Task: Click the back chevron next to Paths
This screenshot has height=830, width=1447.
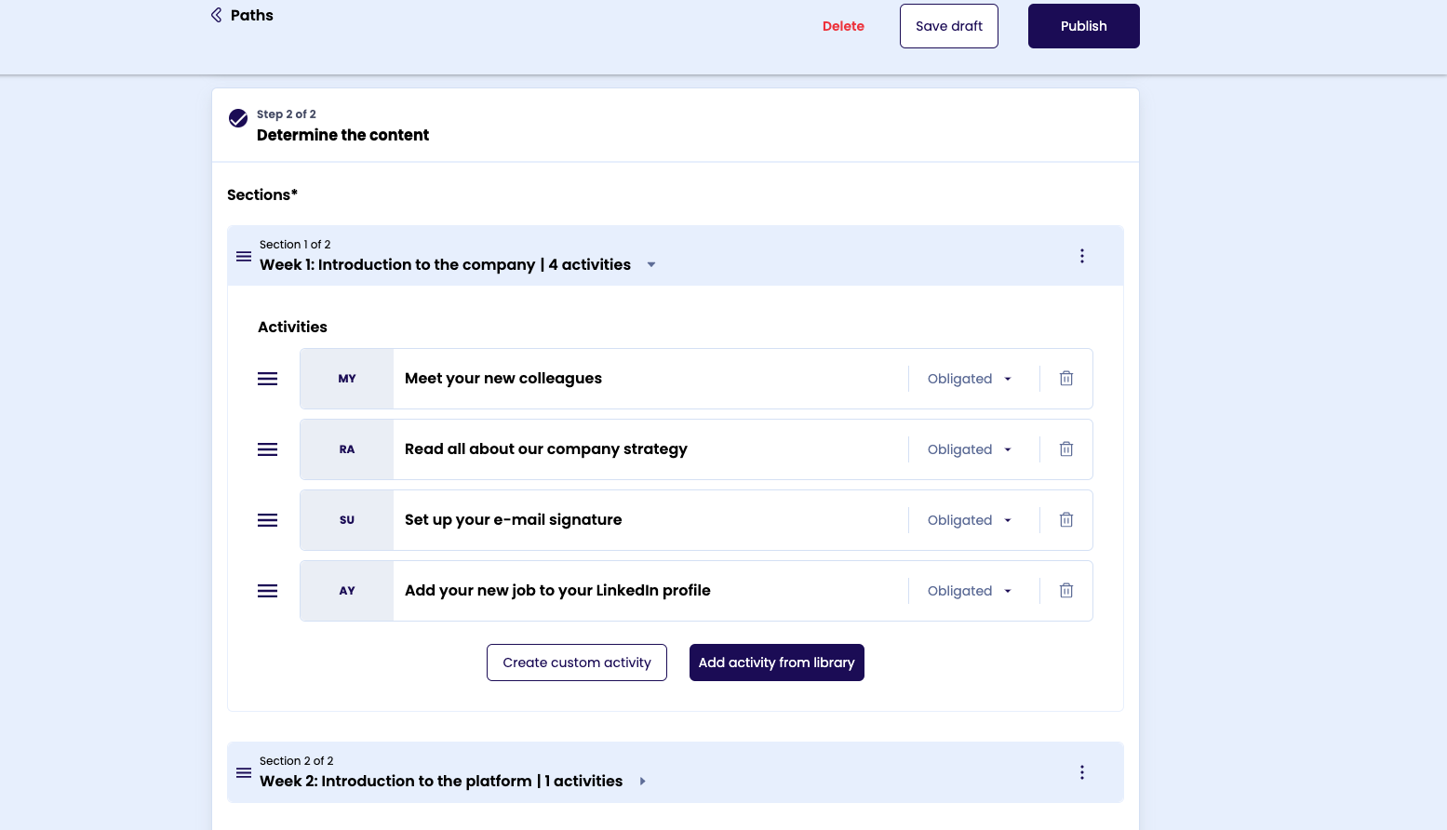Action: pos(216,15)
